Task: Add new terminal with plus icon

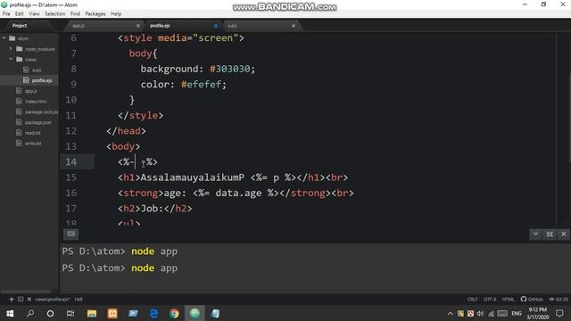Action: [x=12, y=300]
